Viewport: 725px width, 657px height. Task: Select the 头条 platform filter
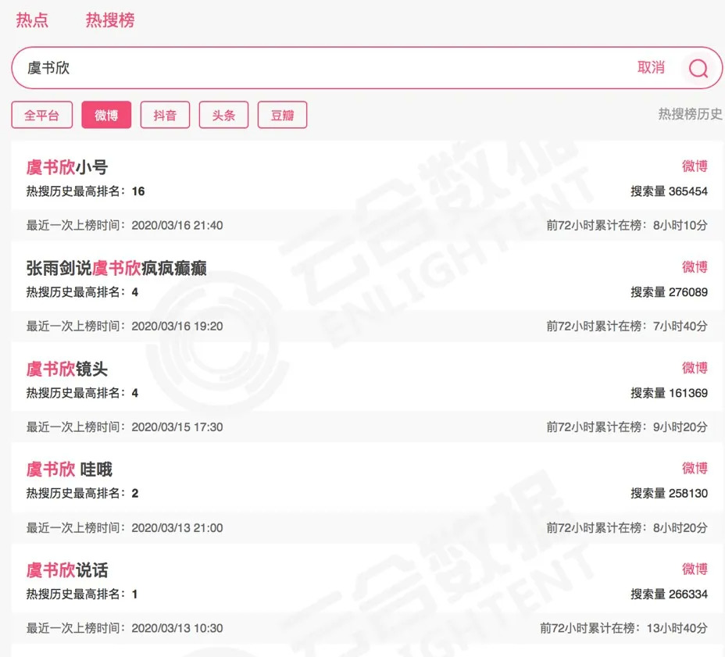point(223,115)
